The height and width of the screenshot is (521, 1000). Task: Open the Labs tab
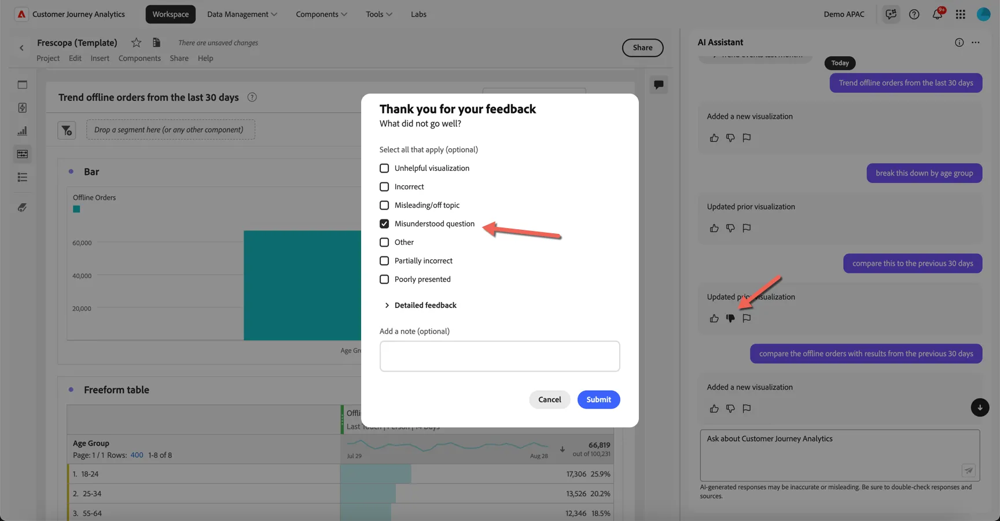418,14
